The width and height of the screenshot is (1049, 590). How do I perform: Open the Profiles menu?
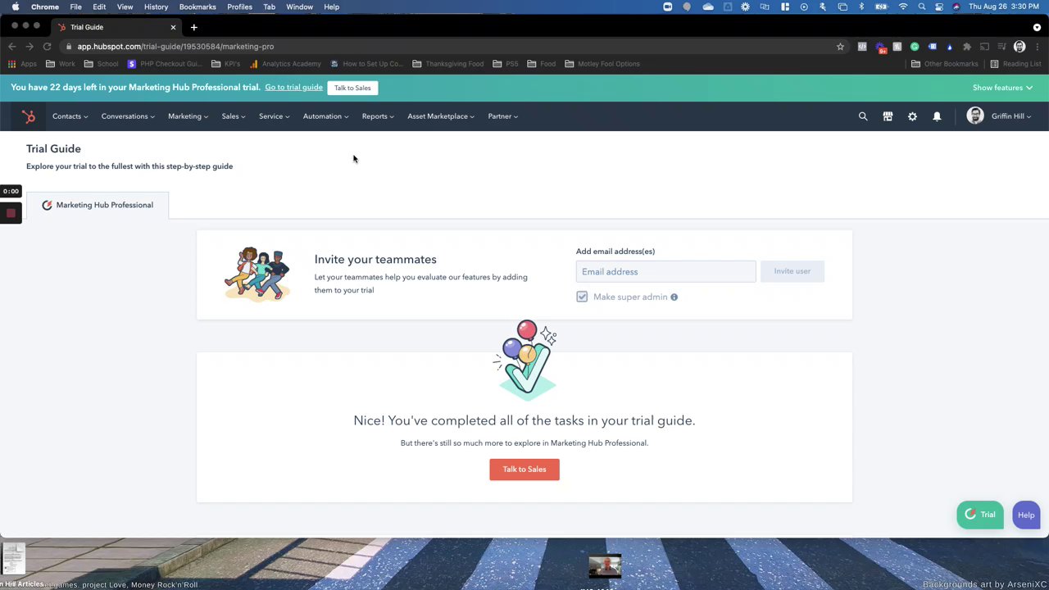click(239, 7)
